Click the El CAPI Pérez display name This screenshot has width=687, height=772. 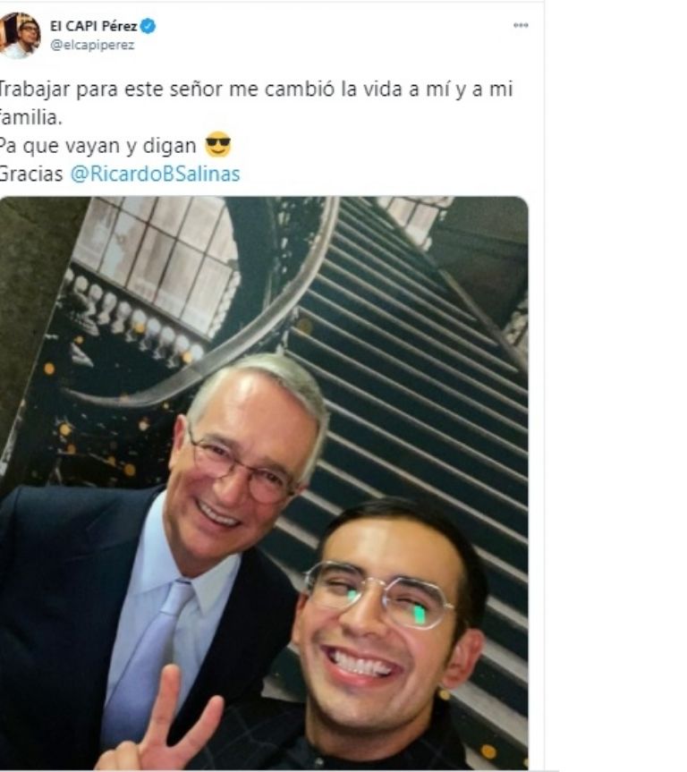click(x=94, y=26)
